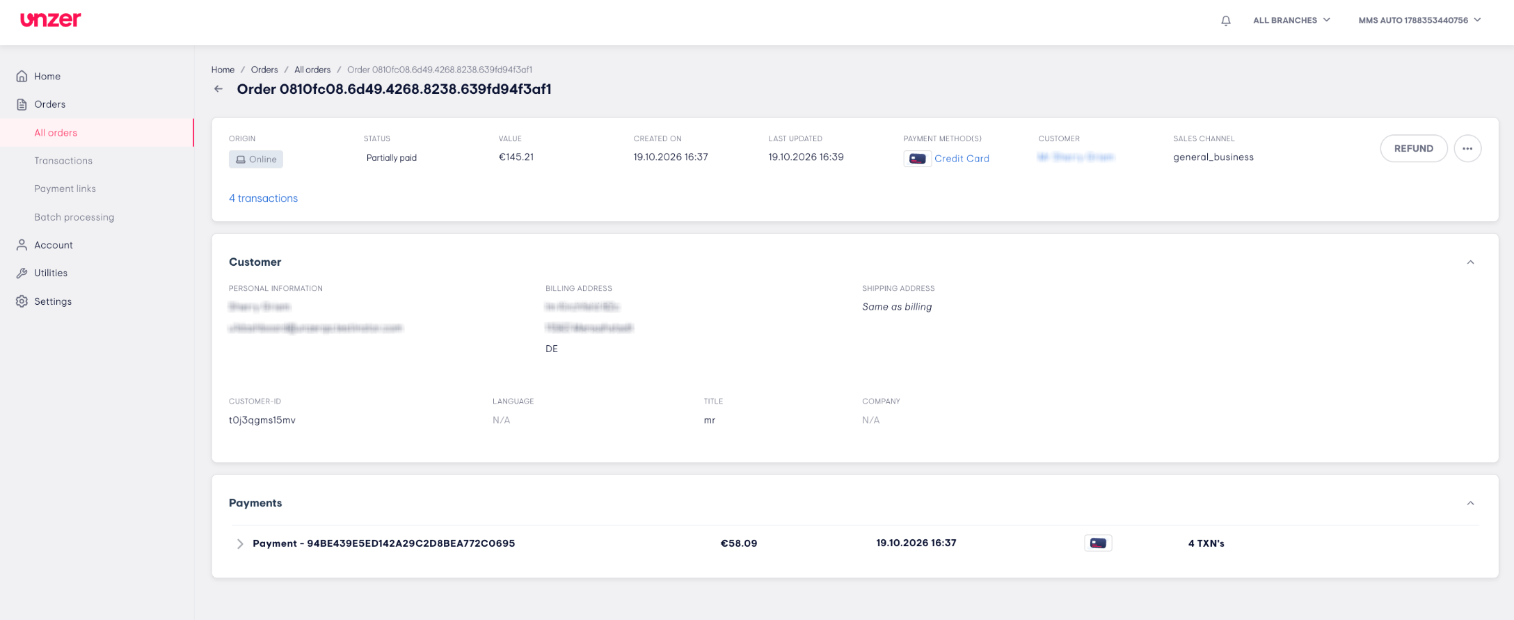Open Credit Card payment method link
1514x620 pixels.
[962, 159]
